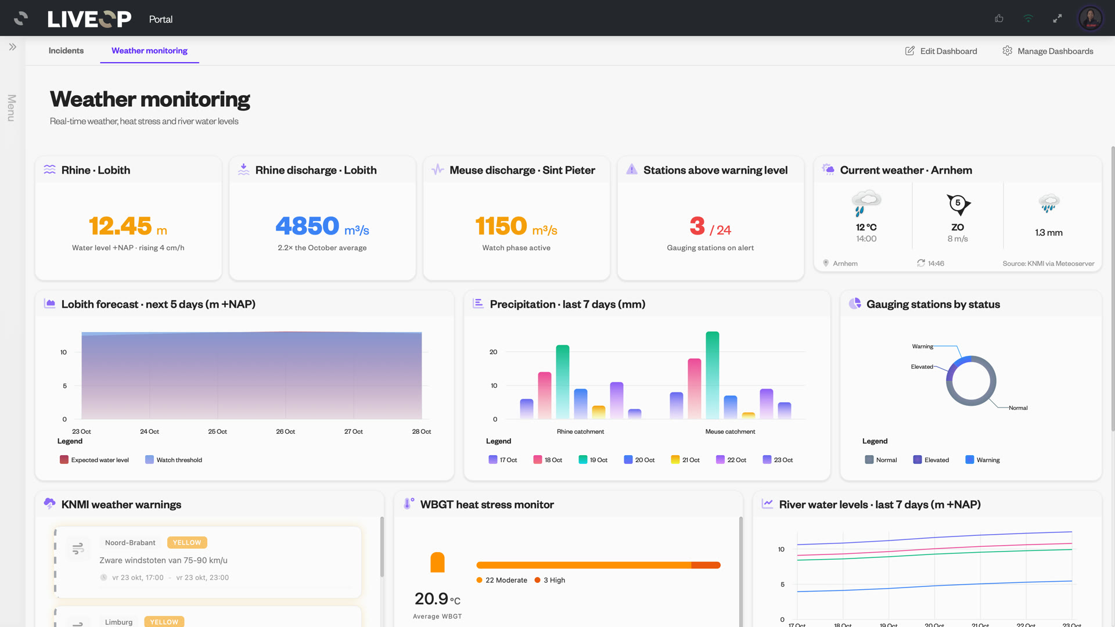Toggle Expected water level legend swatch
This screenshot has height=627, width=1115.
[64, 460]
